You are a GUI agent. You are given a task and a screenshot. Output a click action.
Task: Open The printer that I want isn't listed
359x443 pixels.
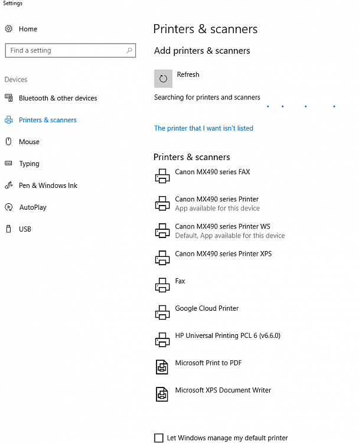coord(204,128)
